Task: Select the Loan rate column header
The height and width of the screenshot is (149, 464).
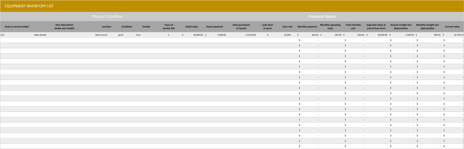Action: tap(287, 27)
